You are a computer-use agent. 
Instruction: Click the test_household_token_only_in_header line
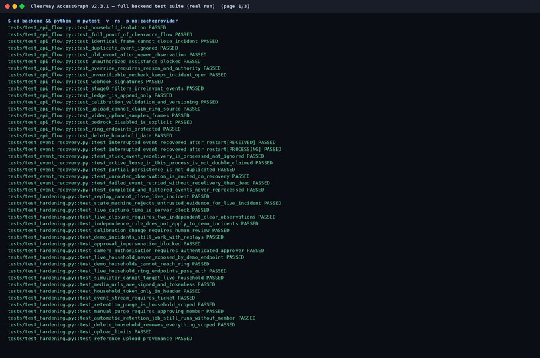[105, 291]
